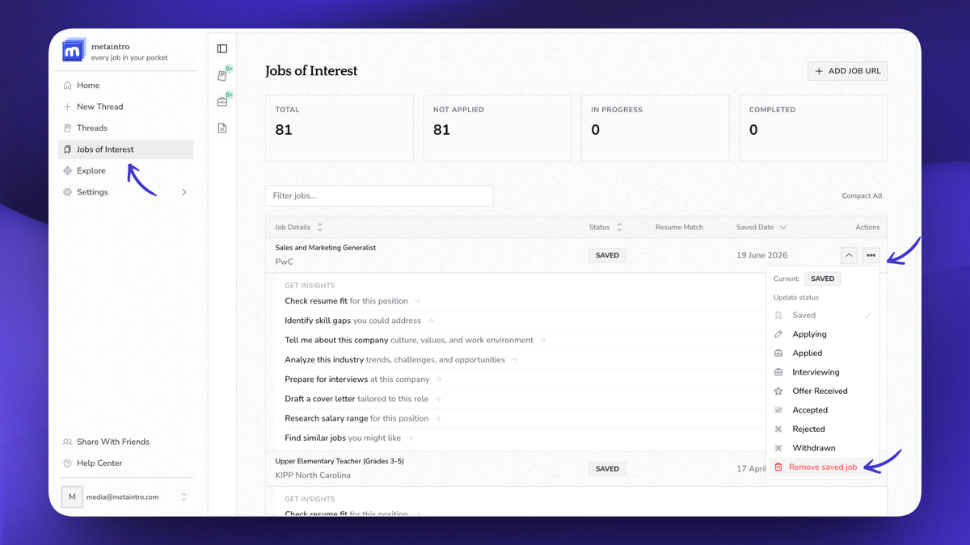
Task: Sort by the Job Details column
Action: pyautogui.click(x=299, y=228)
